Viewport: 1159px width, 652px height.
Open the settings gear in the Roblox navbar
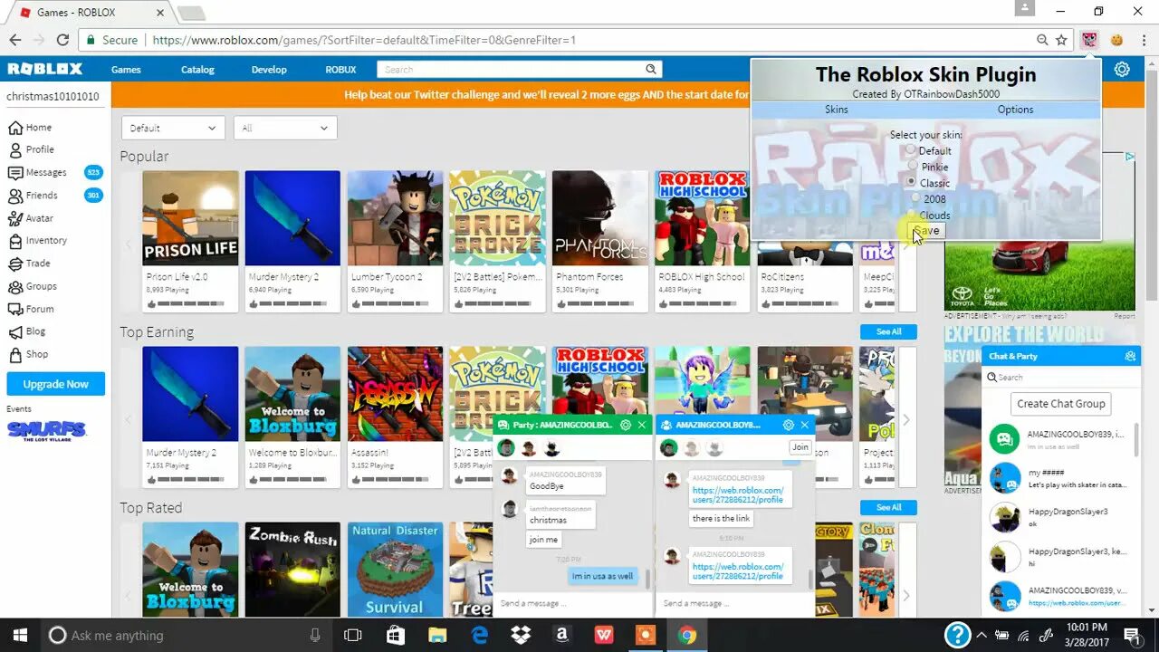click(x=1122, y=69)
